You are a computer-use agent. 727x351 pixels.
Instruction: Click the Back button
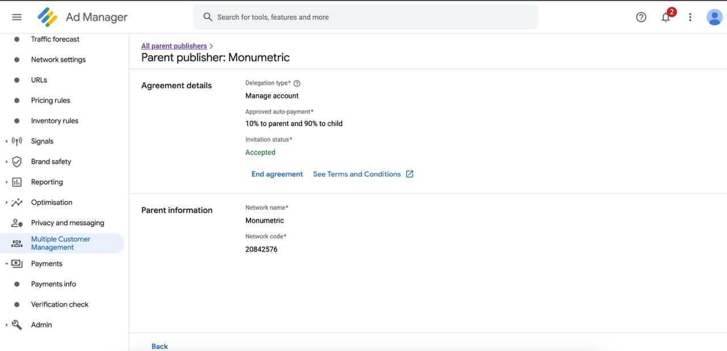[x=160, y=346]
